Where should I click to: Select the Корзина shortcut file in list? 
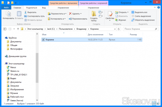[50, 40]
